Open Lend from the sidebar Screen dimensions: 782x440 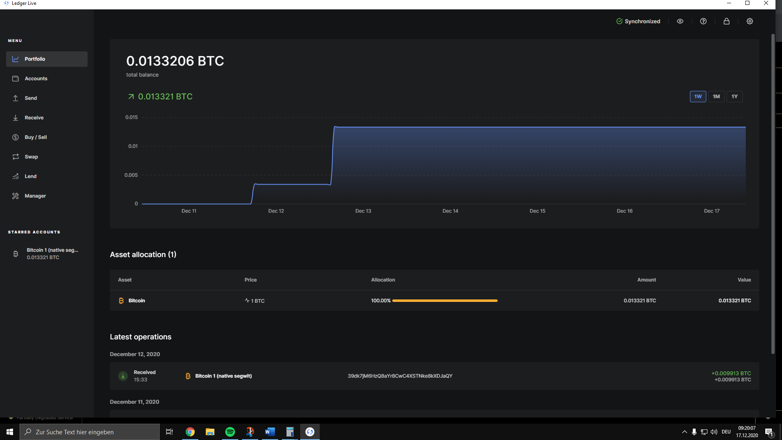point(31,176)
